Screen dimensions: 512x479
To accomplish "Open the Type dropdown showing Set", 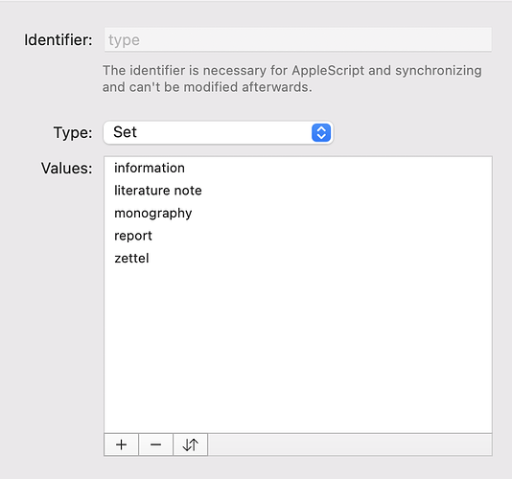I will 218,133.
